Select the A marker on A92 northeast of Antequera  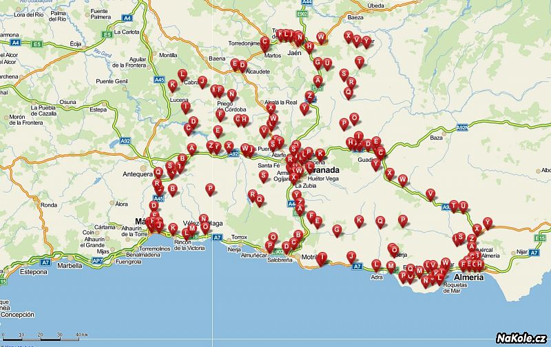[x=191, y=149]
